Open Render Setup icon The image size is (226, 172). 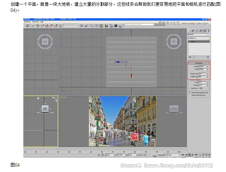click(x=111, y=26)
